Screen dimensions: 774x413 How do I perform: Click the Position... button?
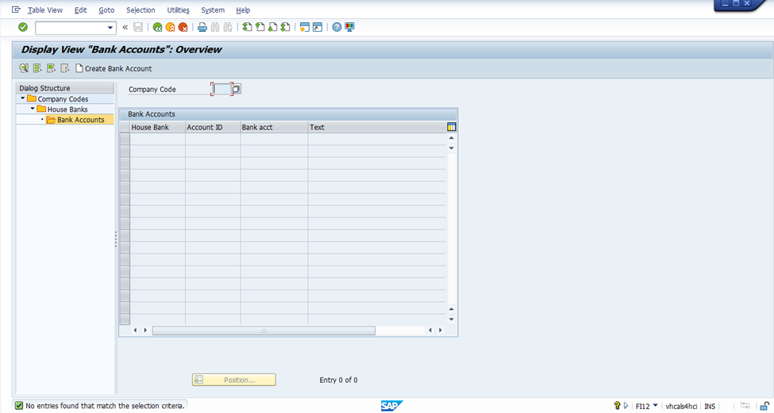[x=234, y=380]
